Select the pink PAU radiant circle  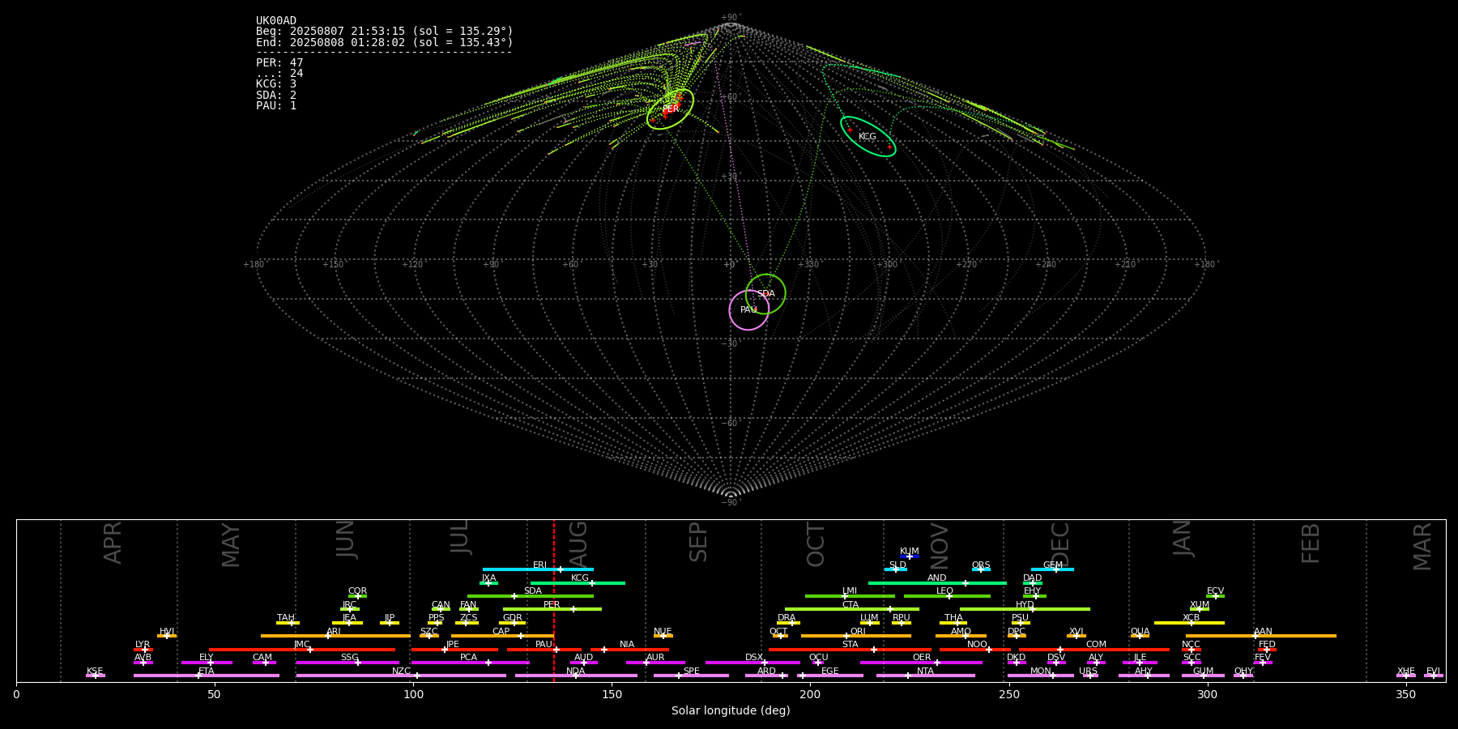pyautogui.click(x=749, y=309)
